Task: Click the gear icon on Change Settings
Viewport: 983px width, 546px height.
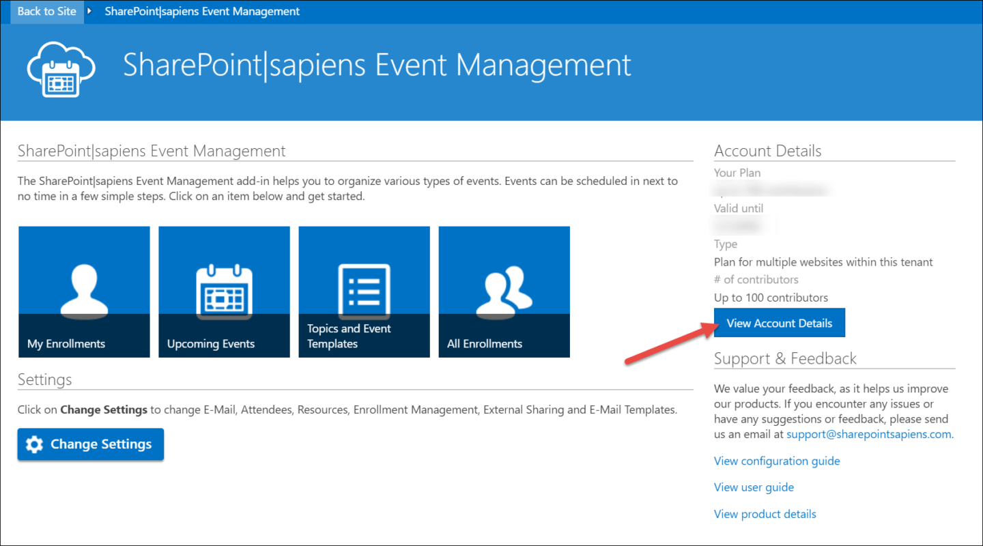Action: (34, 444)
